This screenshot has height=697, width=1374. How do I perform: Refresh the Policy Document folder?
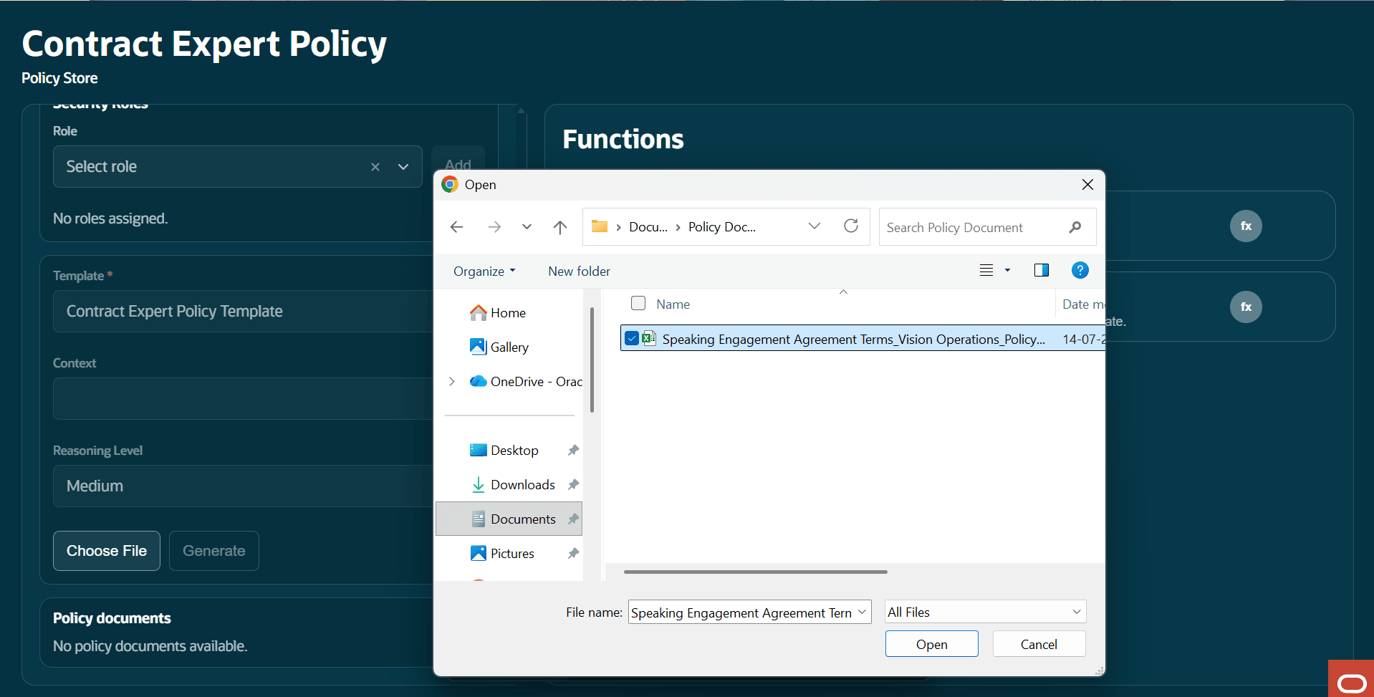851,226
